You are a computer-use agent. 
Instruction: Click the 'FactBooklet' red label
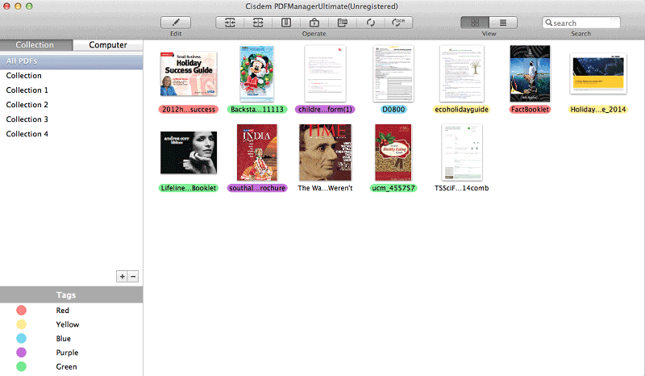[x=530, y=110]
